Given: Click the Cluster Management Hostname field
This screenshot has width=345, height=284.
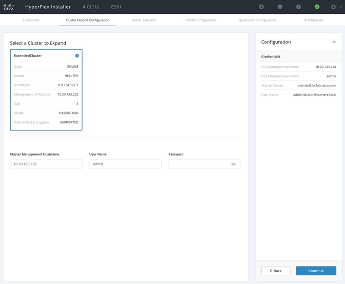Looking at the screenshot, I should click(x=46, y=164).
